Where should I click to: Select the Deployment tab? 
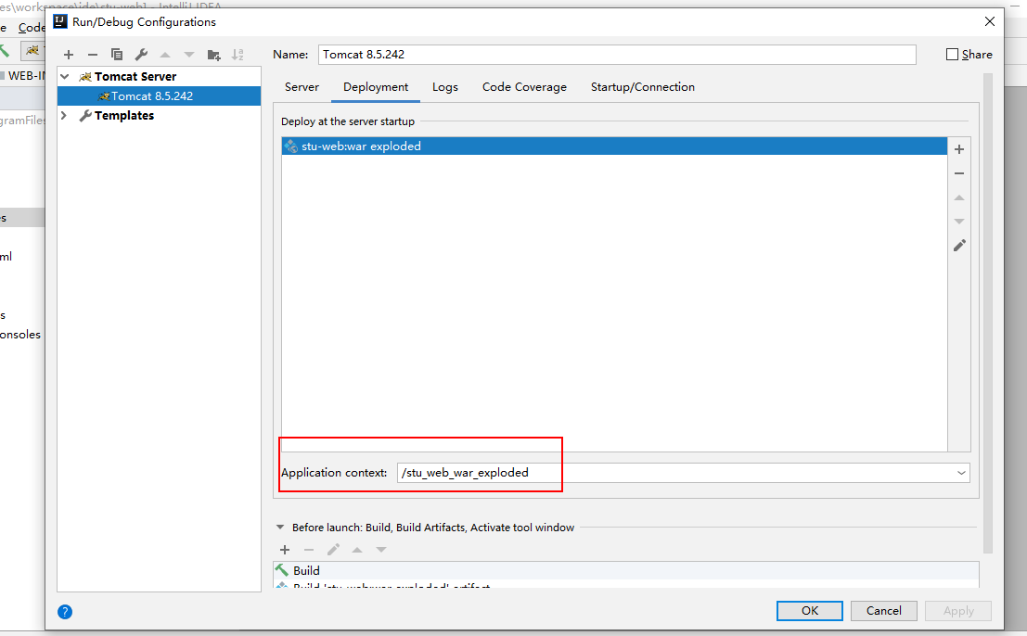coord(376,87)
